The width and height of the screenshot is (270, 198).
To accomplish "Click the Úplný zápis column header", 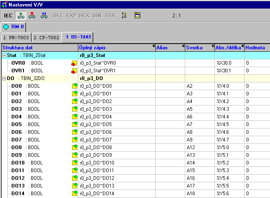I will (117, 48).
